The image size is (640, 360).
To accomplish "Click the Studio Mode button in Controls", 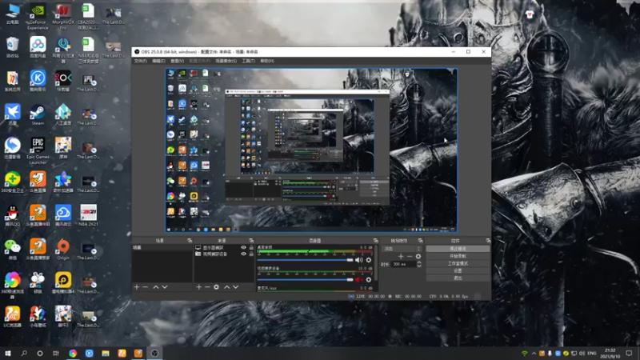I will pyautogui.click(x=458, y=263).
